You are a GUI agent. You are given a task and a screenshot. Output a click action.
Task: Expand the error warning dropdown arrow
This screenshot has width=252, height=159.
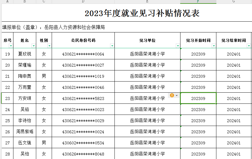click(176, 96)
